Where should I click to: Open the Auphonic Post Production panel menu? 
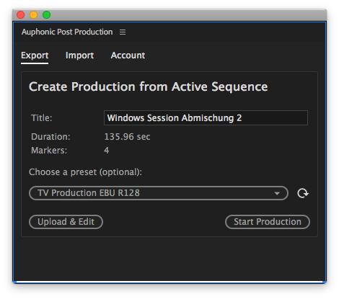[x=123, y=32]
